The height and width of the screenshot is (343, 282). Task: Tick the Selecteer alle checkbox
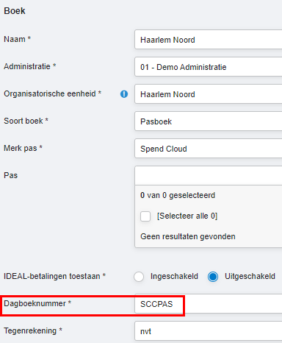(x=145, y=216)
